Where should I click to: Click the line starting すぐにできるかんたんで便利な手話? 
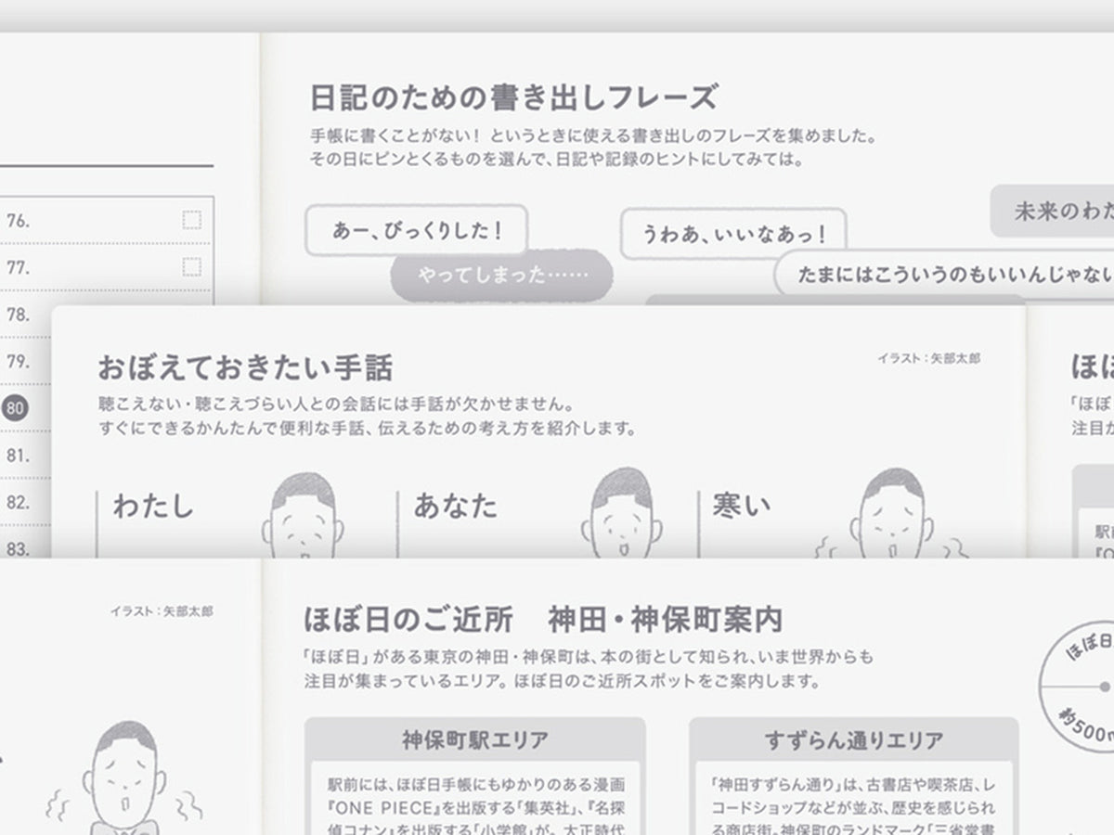coord(368,429)
